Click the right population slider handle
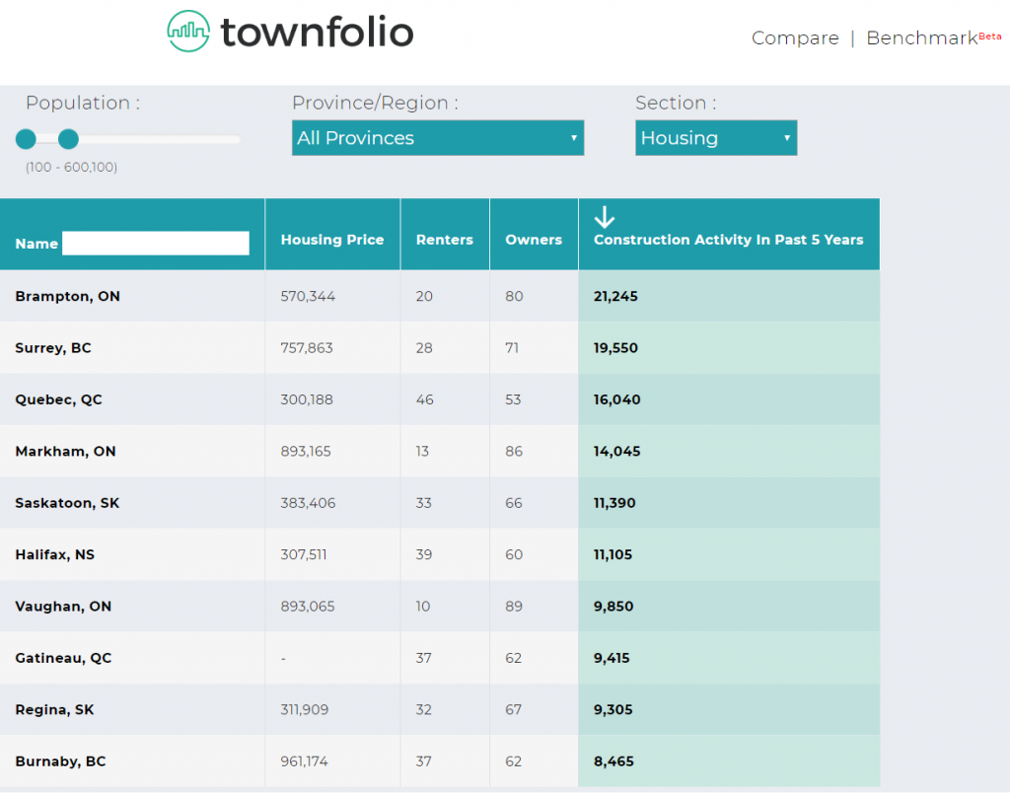This screenshot has width=1010, height=794. (68, 139)
